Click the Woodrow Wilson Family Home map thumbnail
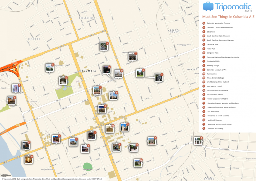 pyautogui.click(x=158, y=78)
